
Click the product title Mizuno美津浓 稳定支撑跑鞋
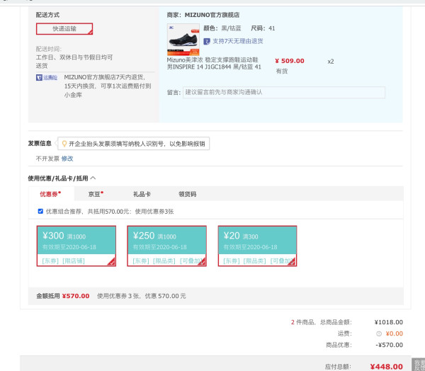coord(214,64)
